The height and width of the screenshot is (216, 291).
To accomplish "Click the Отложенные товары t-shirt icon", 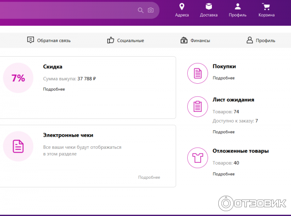I will (x=197, y=158).
